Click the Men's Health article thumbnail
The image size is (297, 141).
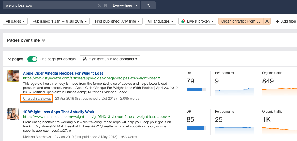[x=13, y=114]
